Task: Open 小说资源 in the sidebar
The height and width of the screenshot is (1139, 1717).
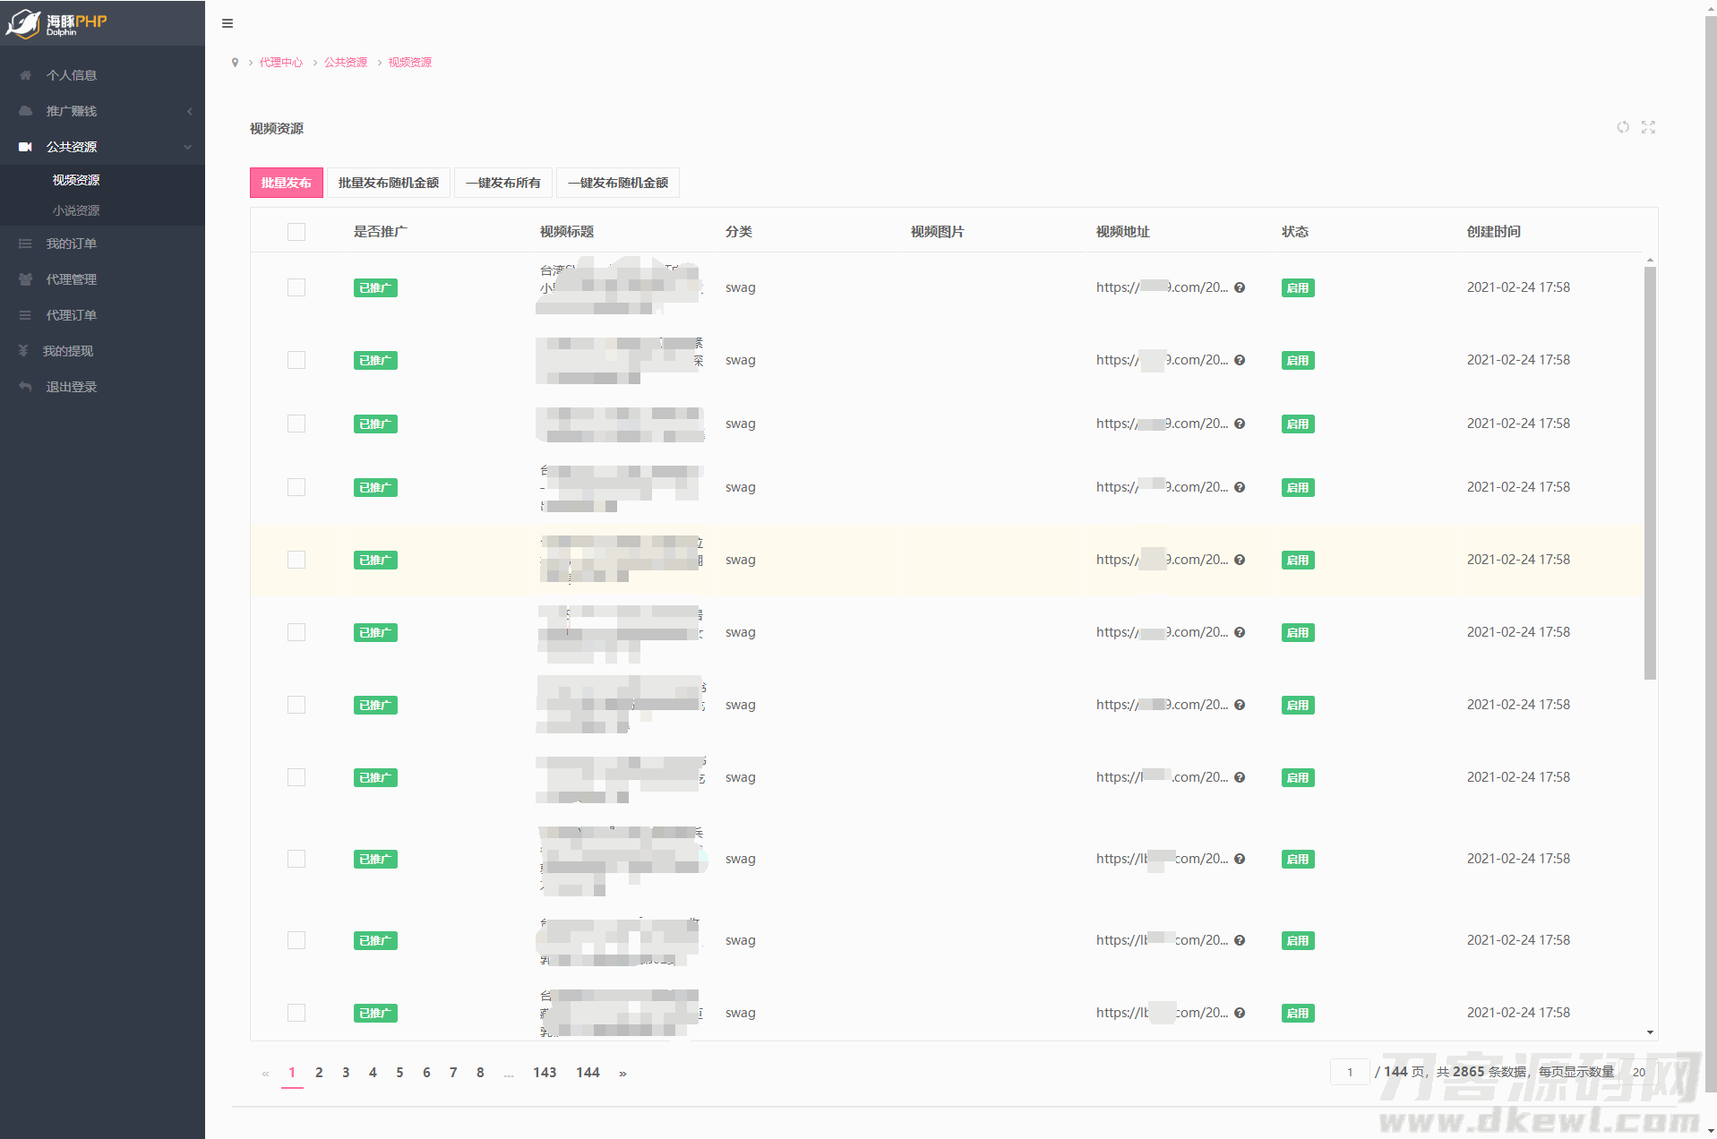Action: pyautogui.click(x=76, y=210)
